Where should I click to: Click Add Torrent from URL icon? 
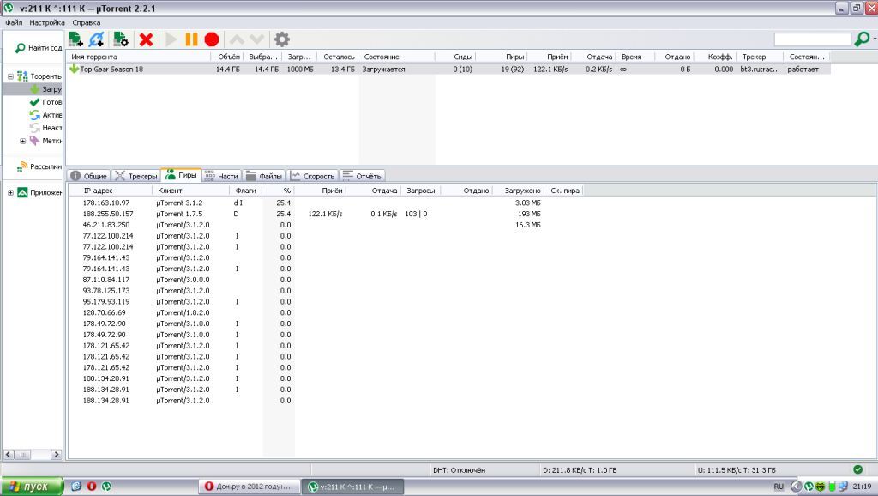(x=97, y=39)
